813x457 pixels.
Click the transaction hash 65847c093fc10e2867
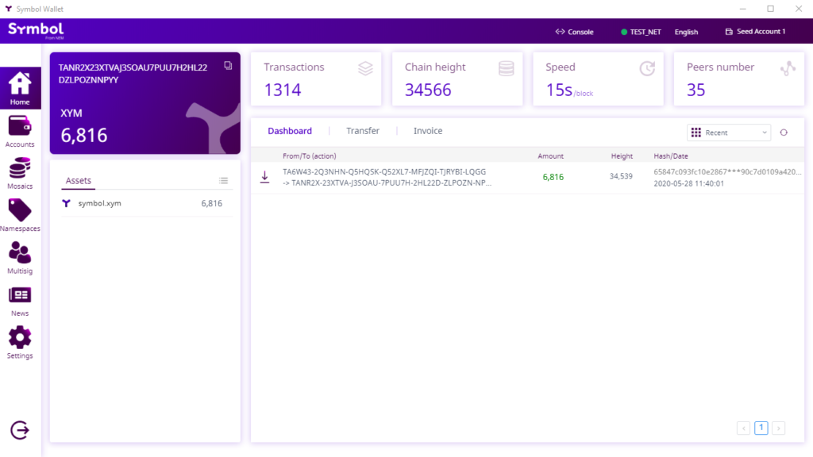(x=727, y=171)
